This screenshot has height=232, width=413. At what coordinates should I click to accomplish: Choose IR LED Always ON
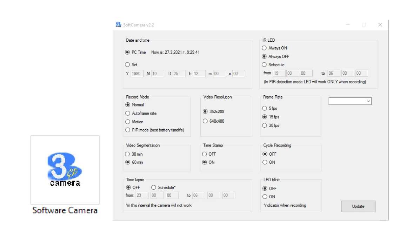coord(264,48)
